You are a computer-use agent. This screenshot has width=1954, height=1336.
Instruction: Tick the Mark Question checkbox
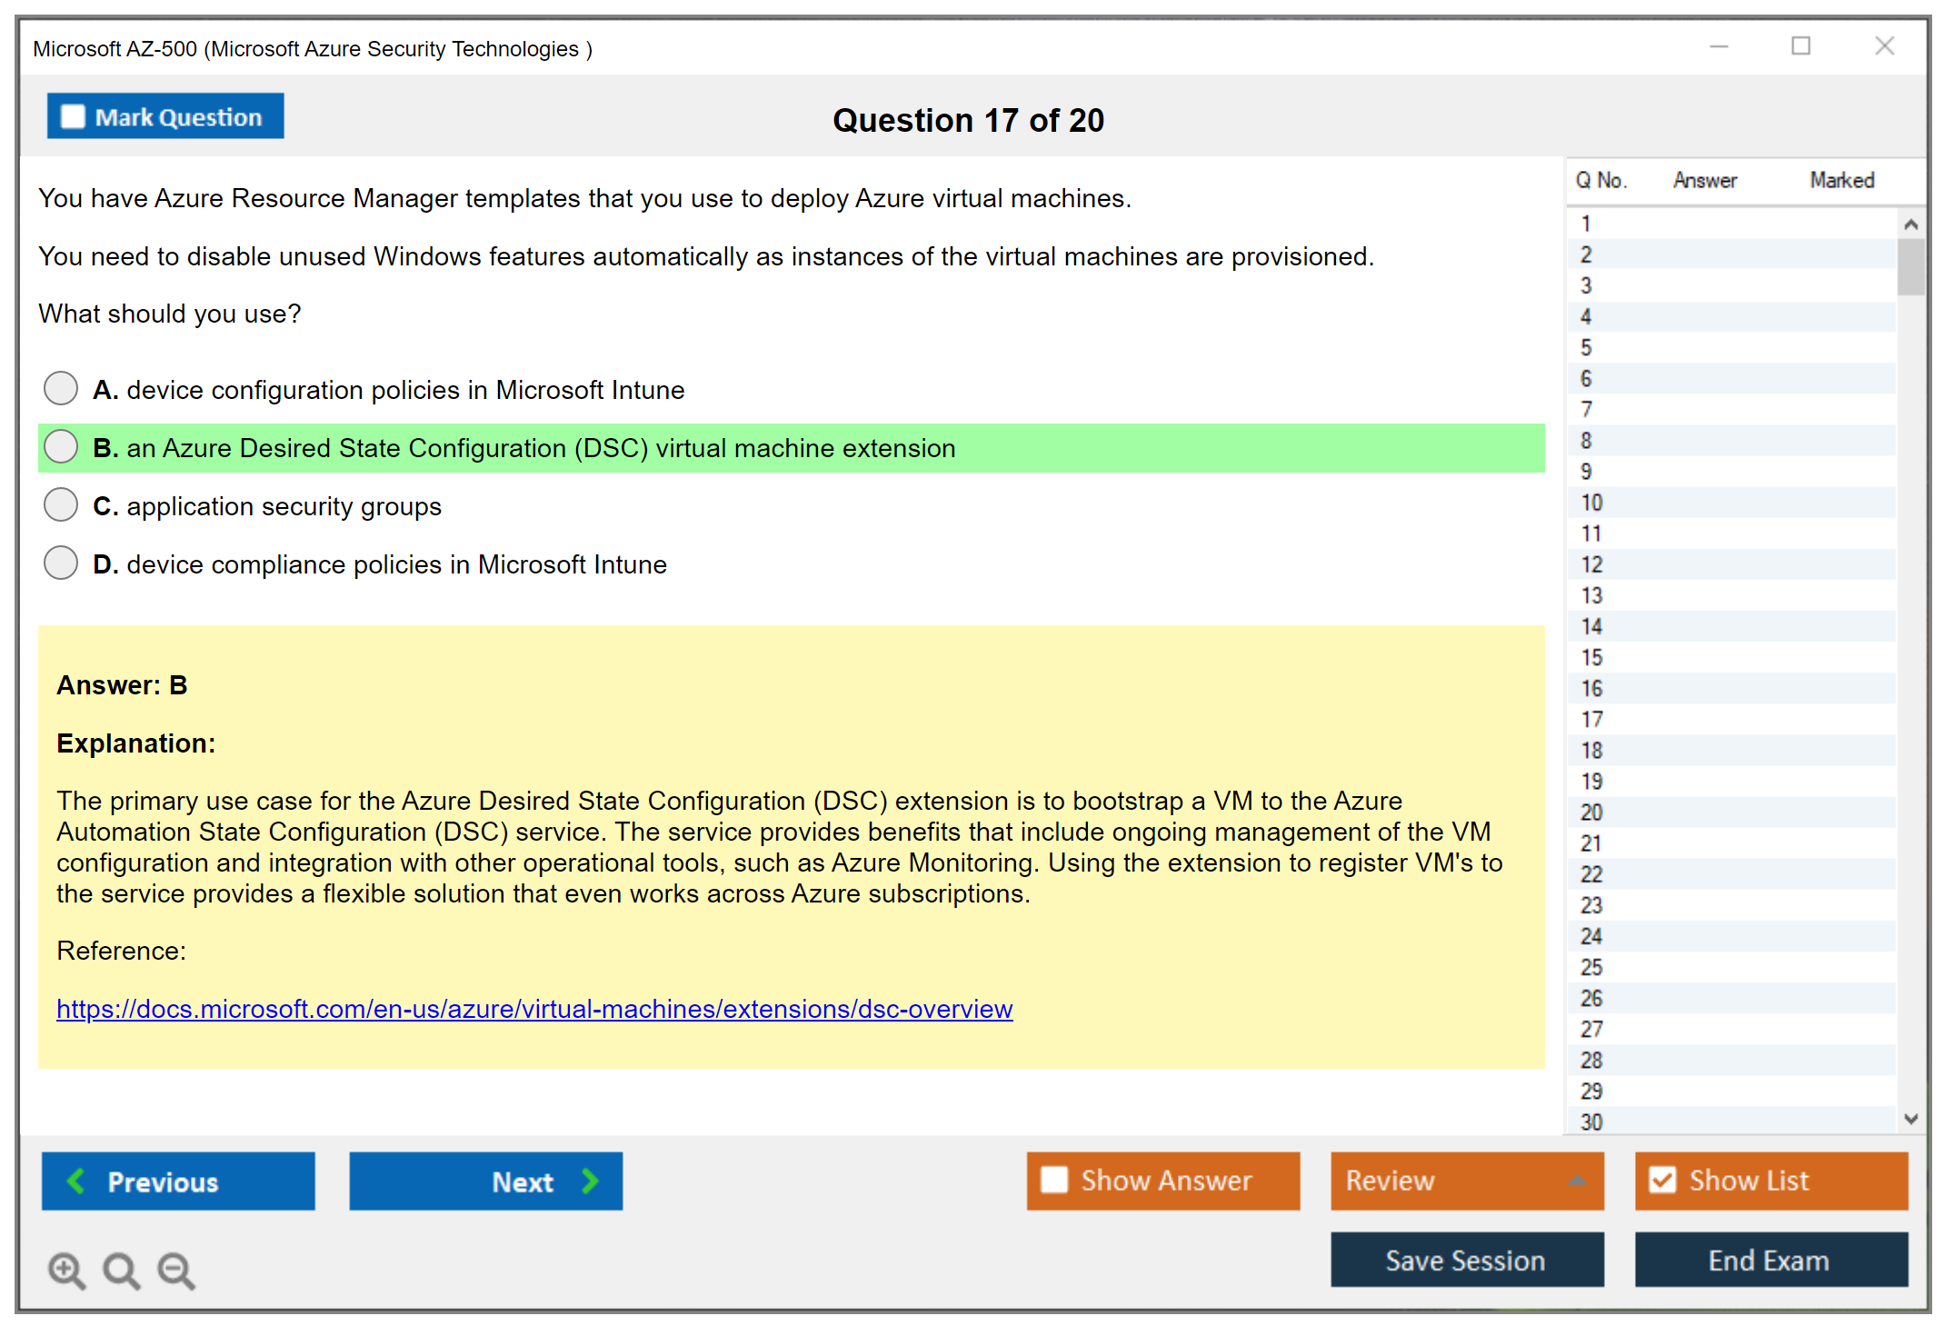pyautogui.click(x=73, y=117)
